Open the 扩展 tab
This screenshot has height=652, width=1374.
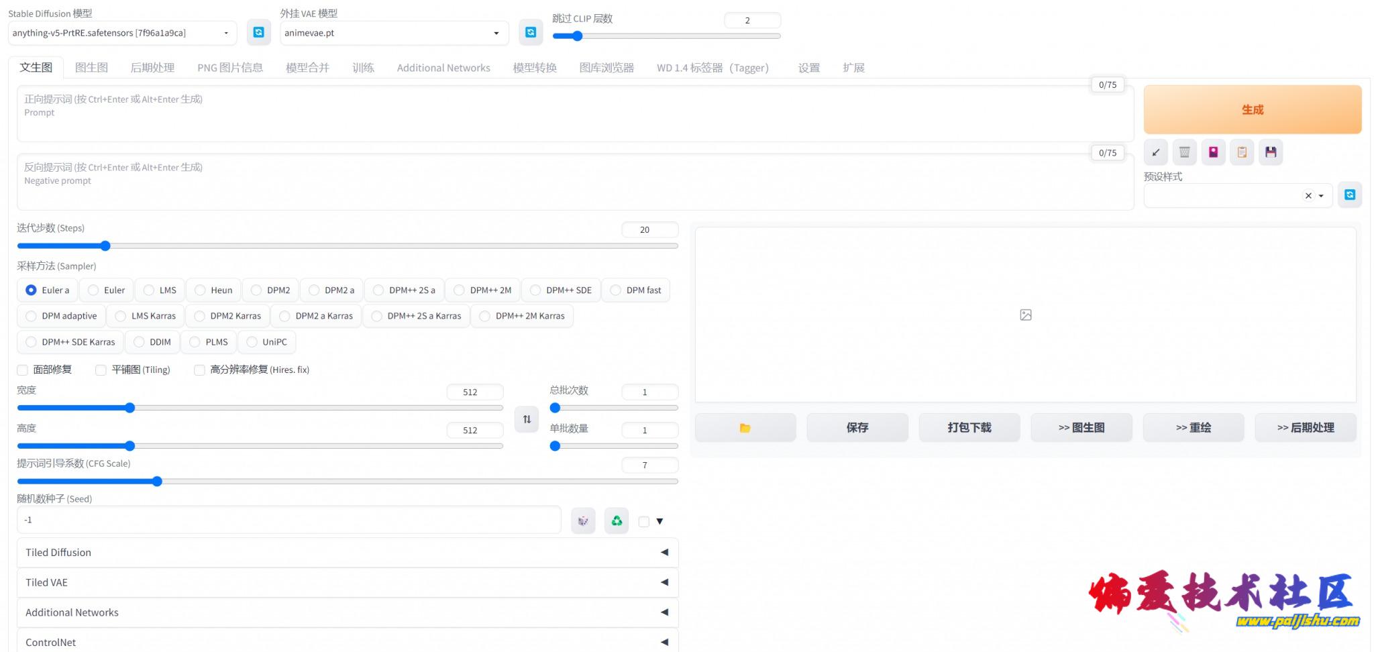(853, 68)
